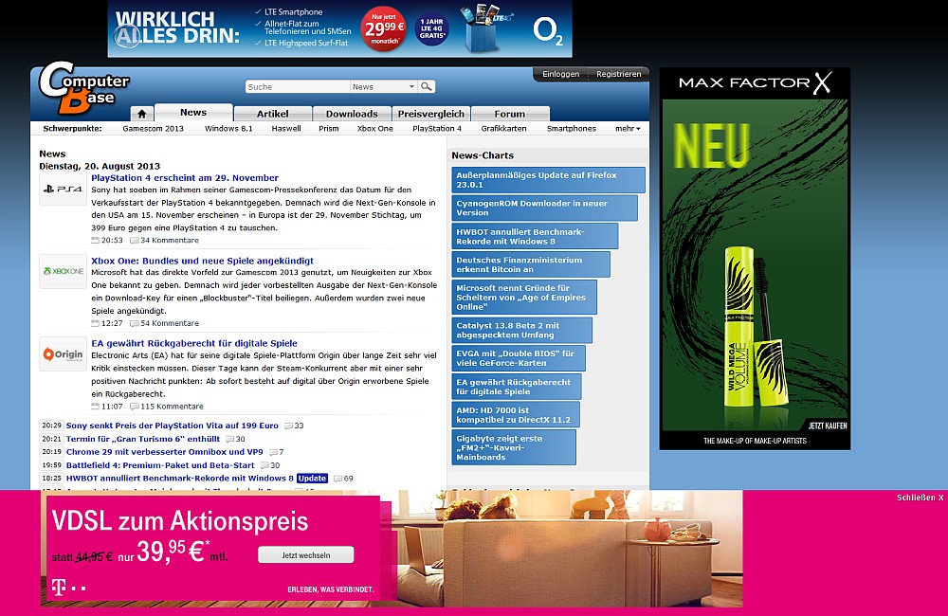Image resolution: width=948 pixels, height=616 pixels.
Task: Open the ComputerBase logo
Action: 84,87
